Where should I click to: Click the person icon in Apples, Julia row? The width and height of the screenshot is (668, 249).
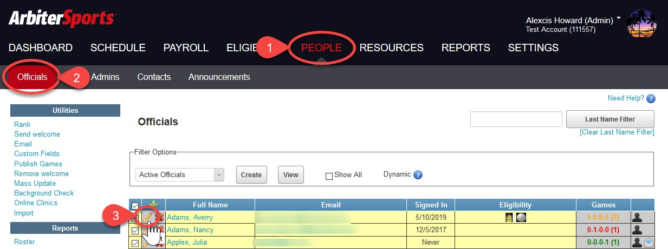tap(637, 243)
